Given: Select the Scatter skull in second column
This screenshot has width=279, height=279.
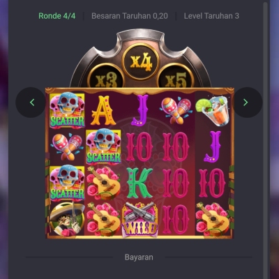Looking at the screenshot, I should click(103, 146).
